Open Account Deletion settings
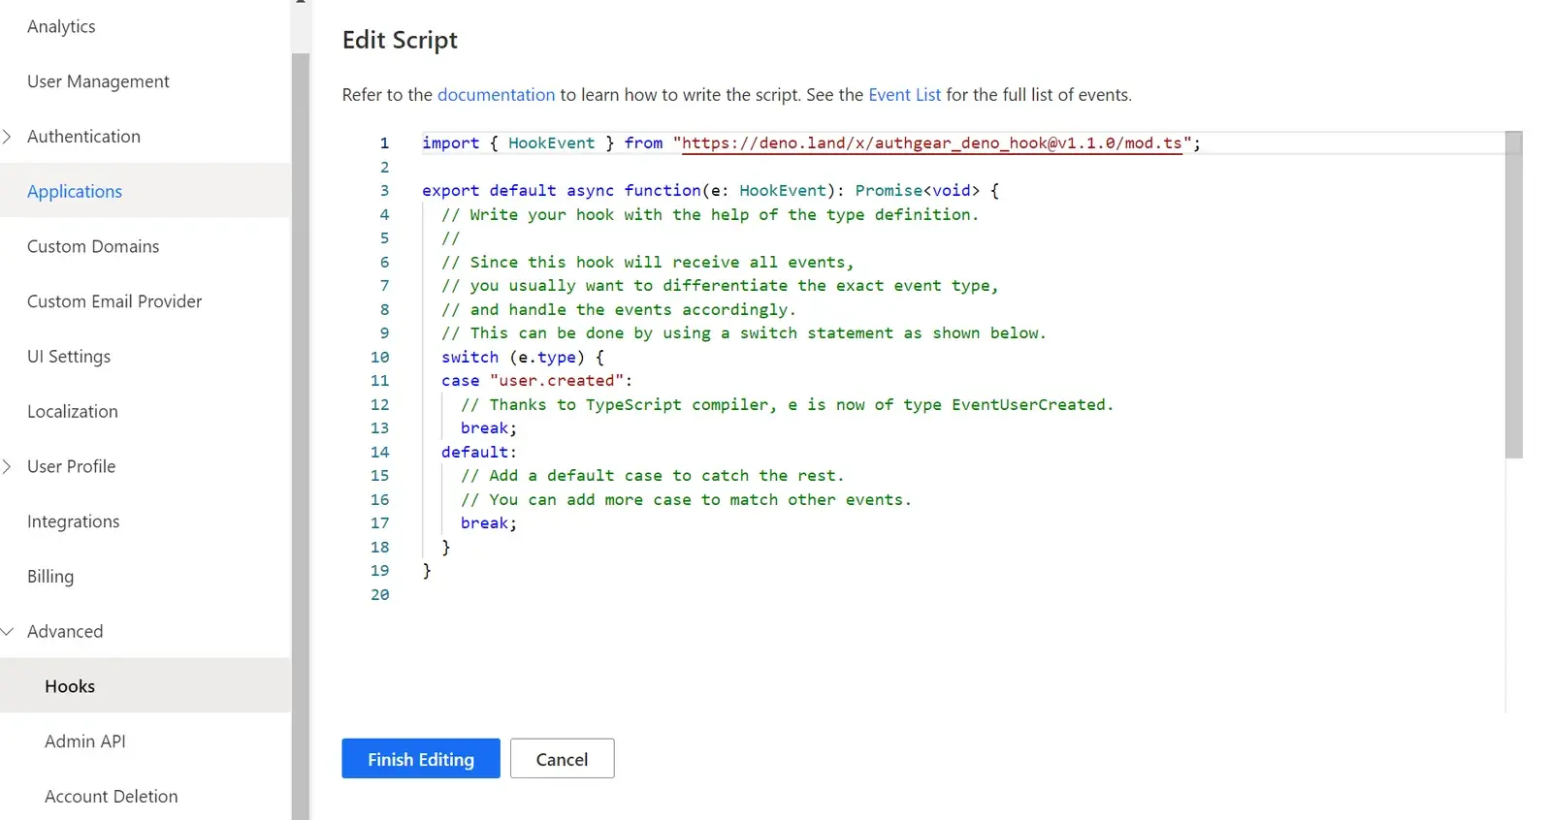 pyautogui.click(x=112, y=797)
